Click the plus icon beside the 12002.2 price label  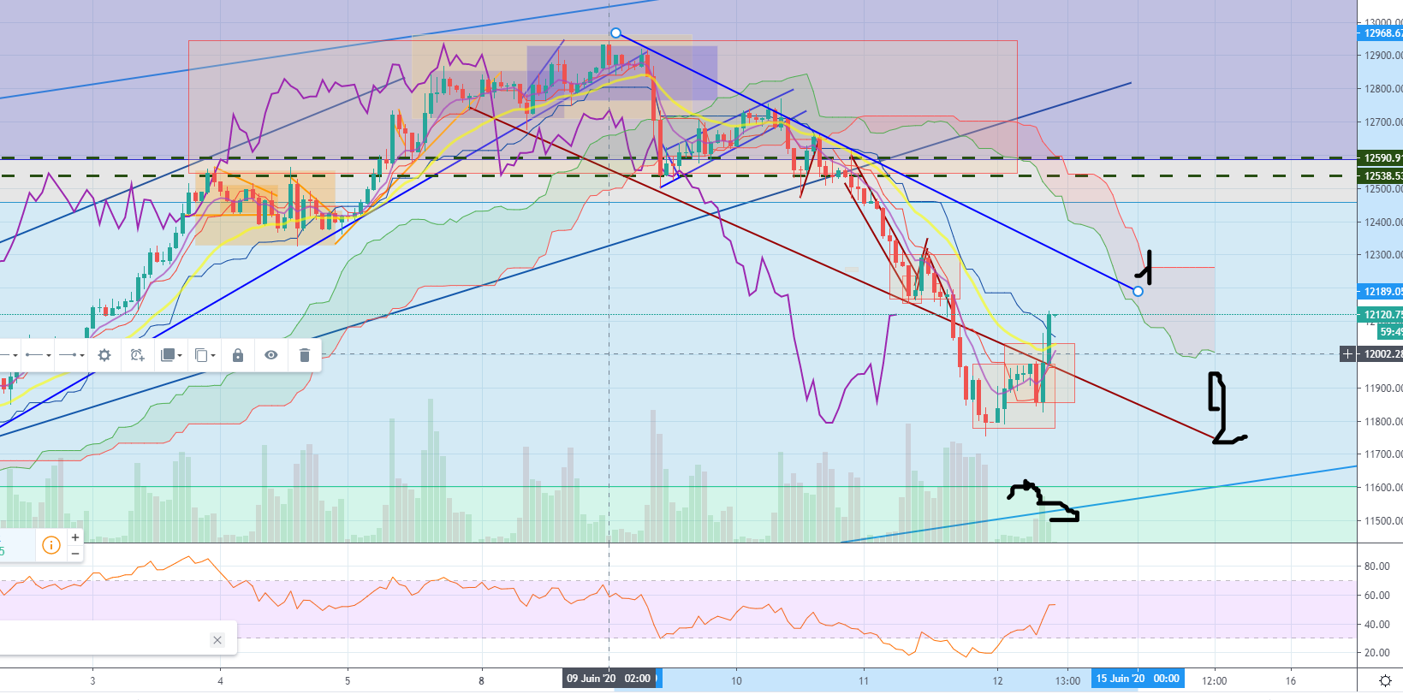(x=1347, y=354)
